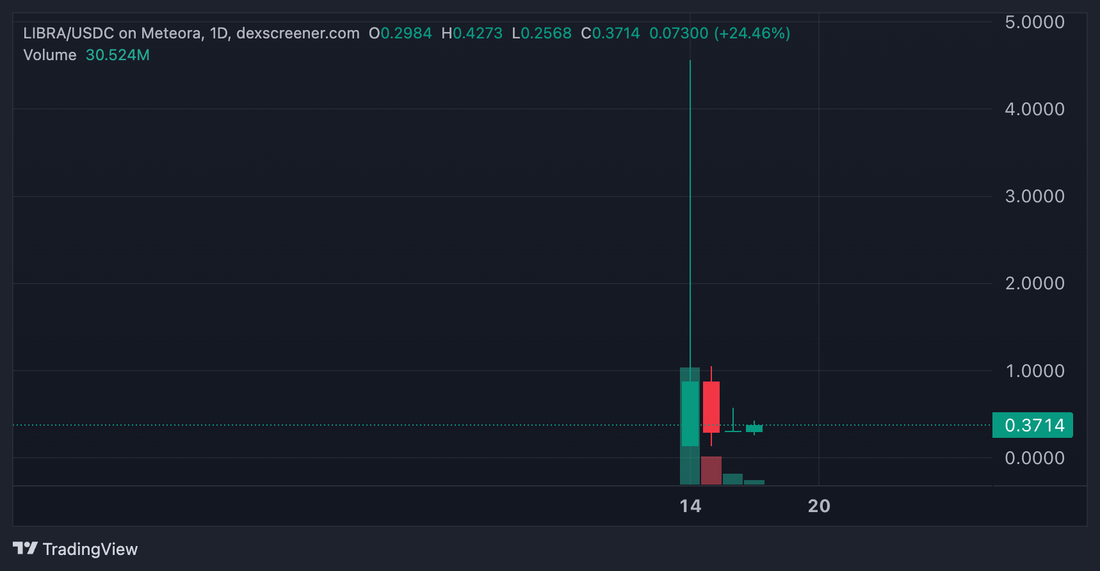The width and height of the screenshot is (1100, 571).
Task: Click the TradingView logo icon
Action: click(x=25, y=549)
